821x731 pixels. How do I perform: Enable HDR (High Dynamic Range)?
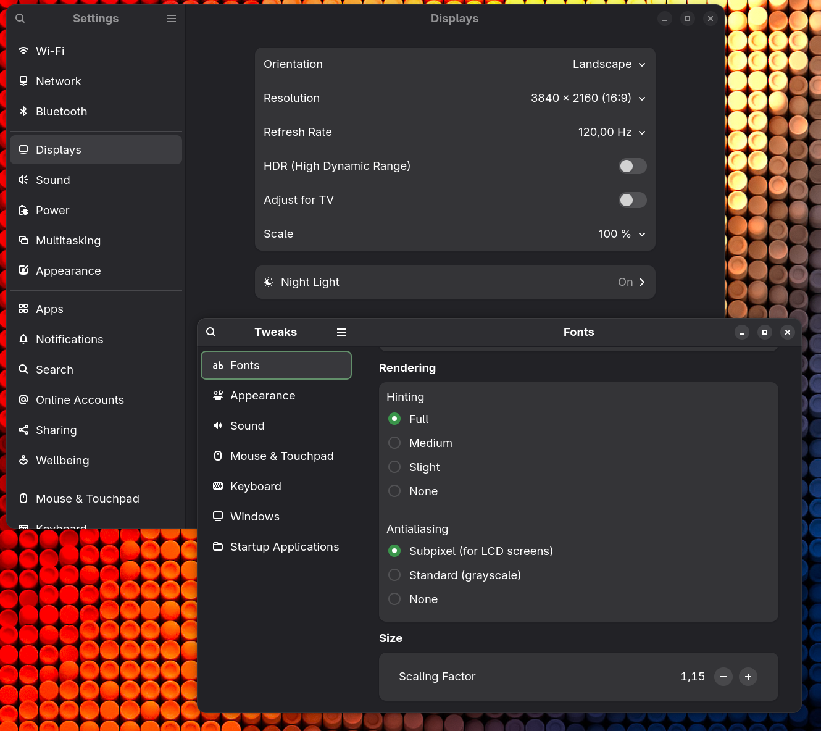click(x=632, y=166)
